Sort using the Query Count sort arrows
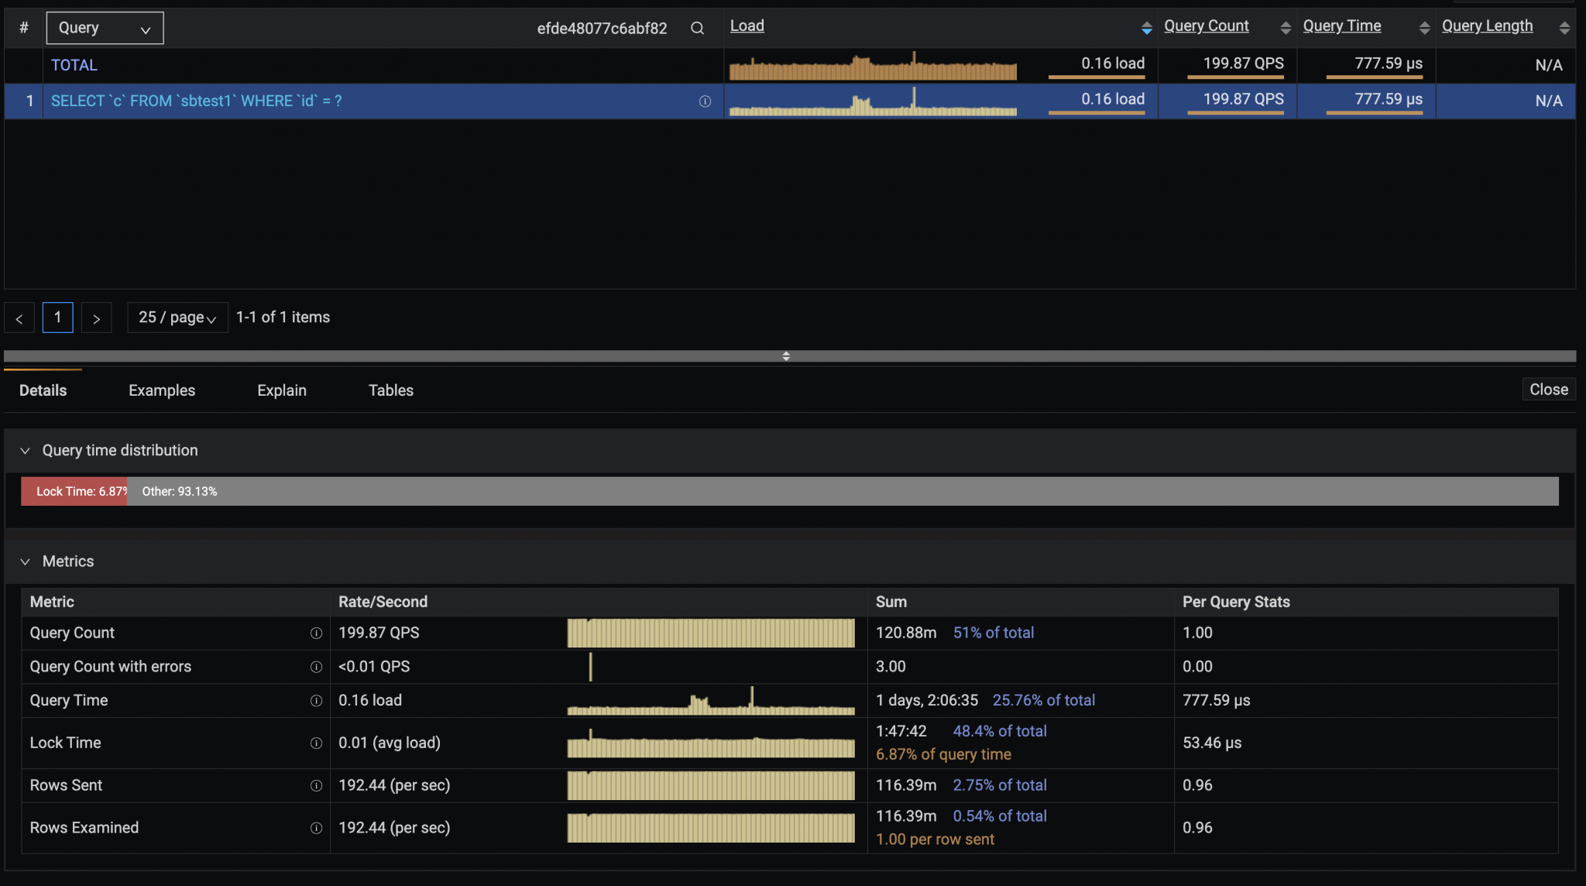Screen dimensions: 1586x886 click(x=1285, y=27)
